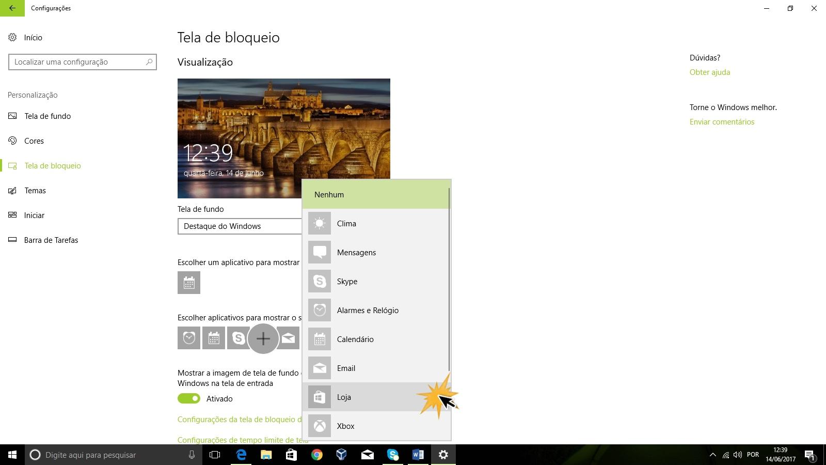Screen dimensions: 826x465
Task: Pick Skype from the app list
Action: (376, 282)
